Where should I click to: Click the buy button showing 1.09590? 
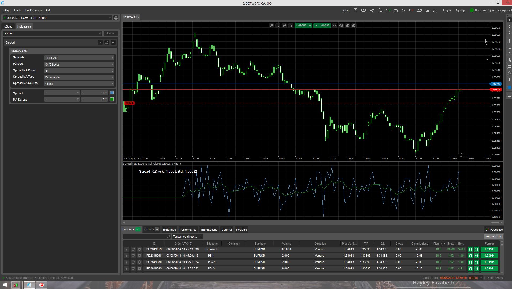click(x=322, y=26)
